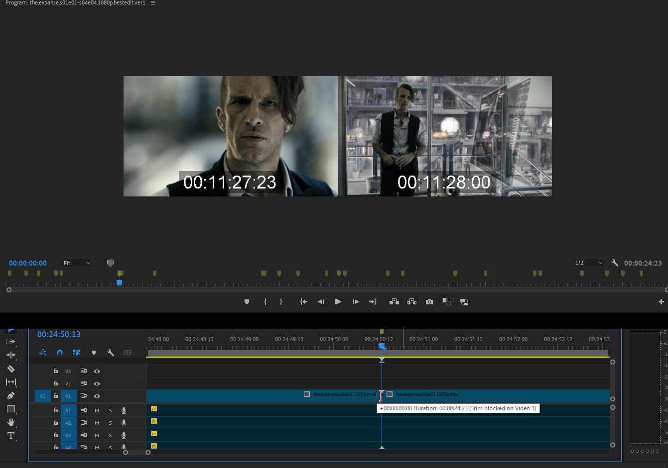Toggle lock on track V2
Viewport: 668px width, 468px height.
(56, 383)
